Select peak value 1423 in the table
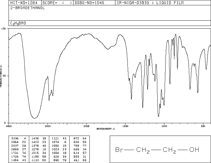The image size is (211, 163). pos(35,142)
